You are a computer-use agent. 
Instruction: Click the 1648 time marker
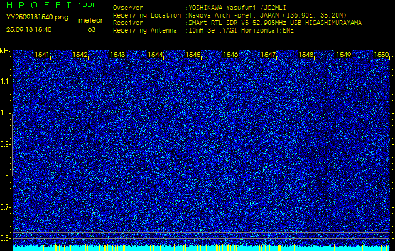[306, 55]
